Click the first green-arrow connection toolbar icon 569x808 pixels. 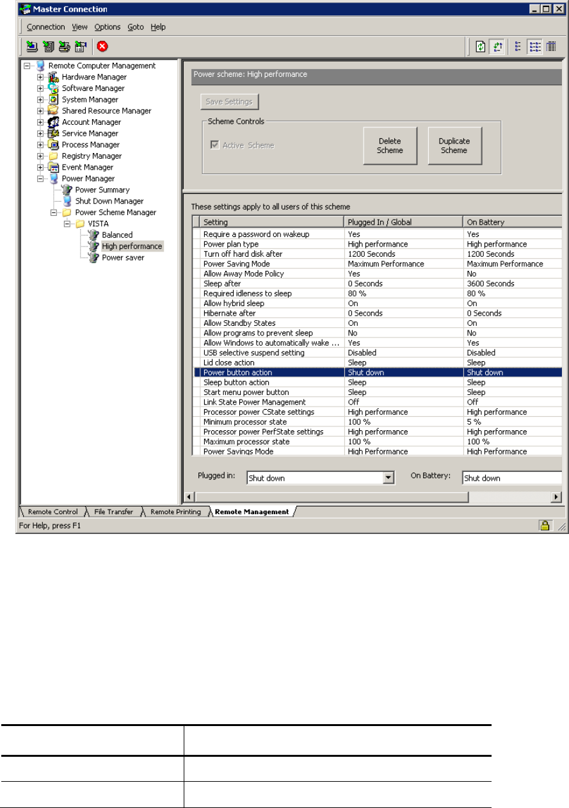pyautogui.click(x=31, y=46)
